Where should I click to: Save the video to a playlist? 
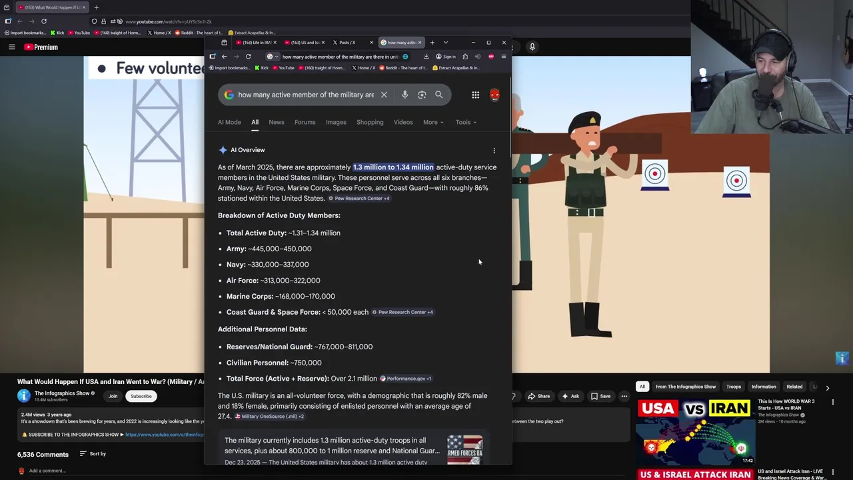[600, 396]
